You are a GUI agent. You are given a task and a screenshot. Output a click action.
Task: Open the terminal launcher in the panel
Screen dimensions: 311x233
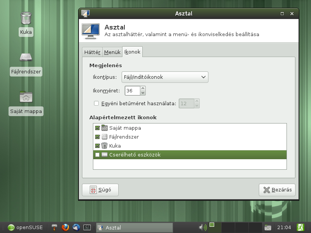87,227
